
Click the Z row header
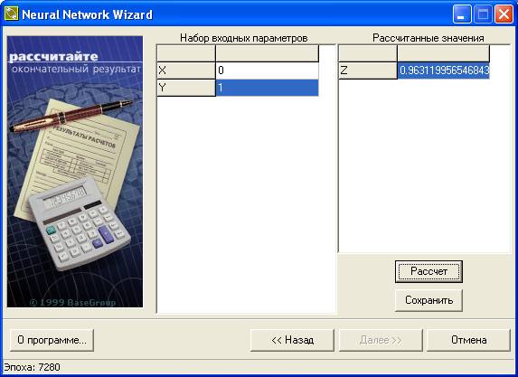[368, 71]
